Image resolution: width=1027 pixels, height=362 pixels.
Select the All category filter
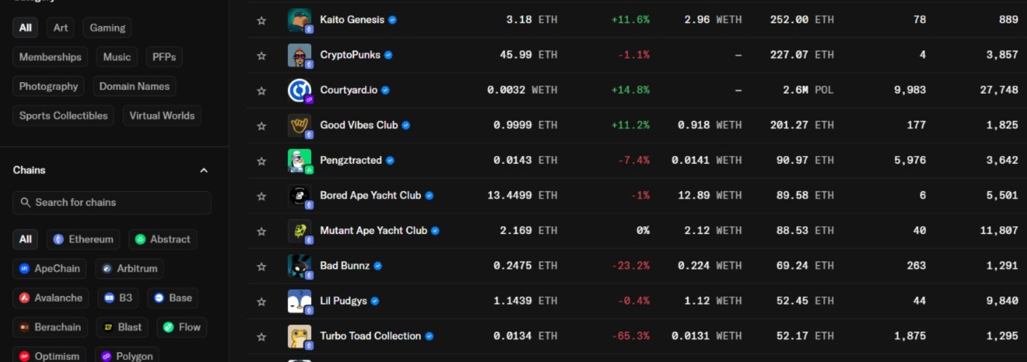click(x=25, y=27)
